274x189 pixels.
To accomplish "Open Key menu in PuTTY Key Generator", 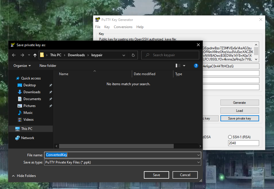I will point(107,27).
